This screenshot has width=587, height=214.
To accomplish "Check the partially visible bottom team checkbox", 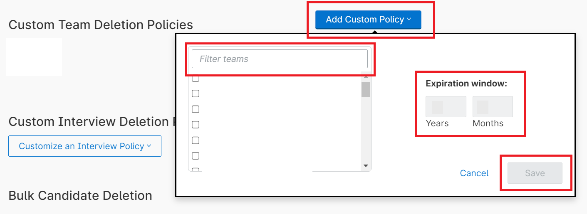I will [x=196, y=170].
